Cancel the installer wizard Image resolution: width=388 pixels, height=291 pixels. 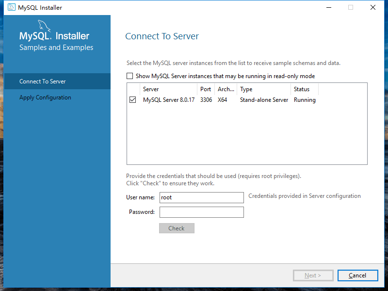pos(357,275)
